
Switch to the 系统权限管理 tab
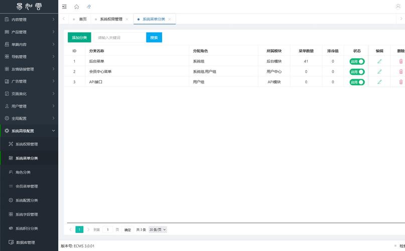point(111,19)
